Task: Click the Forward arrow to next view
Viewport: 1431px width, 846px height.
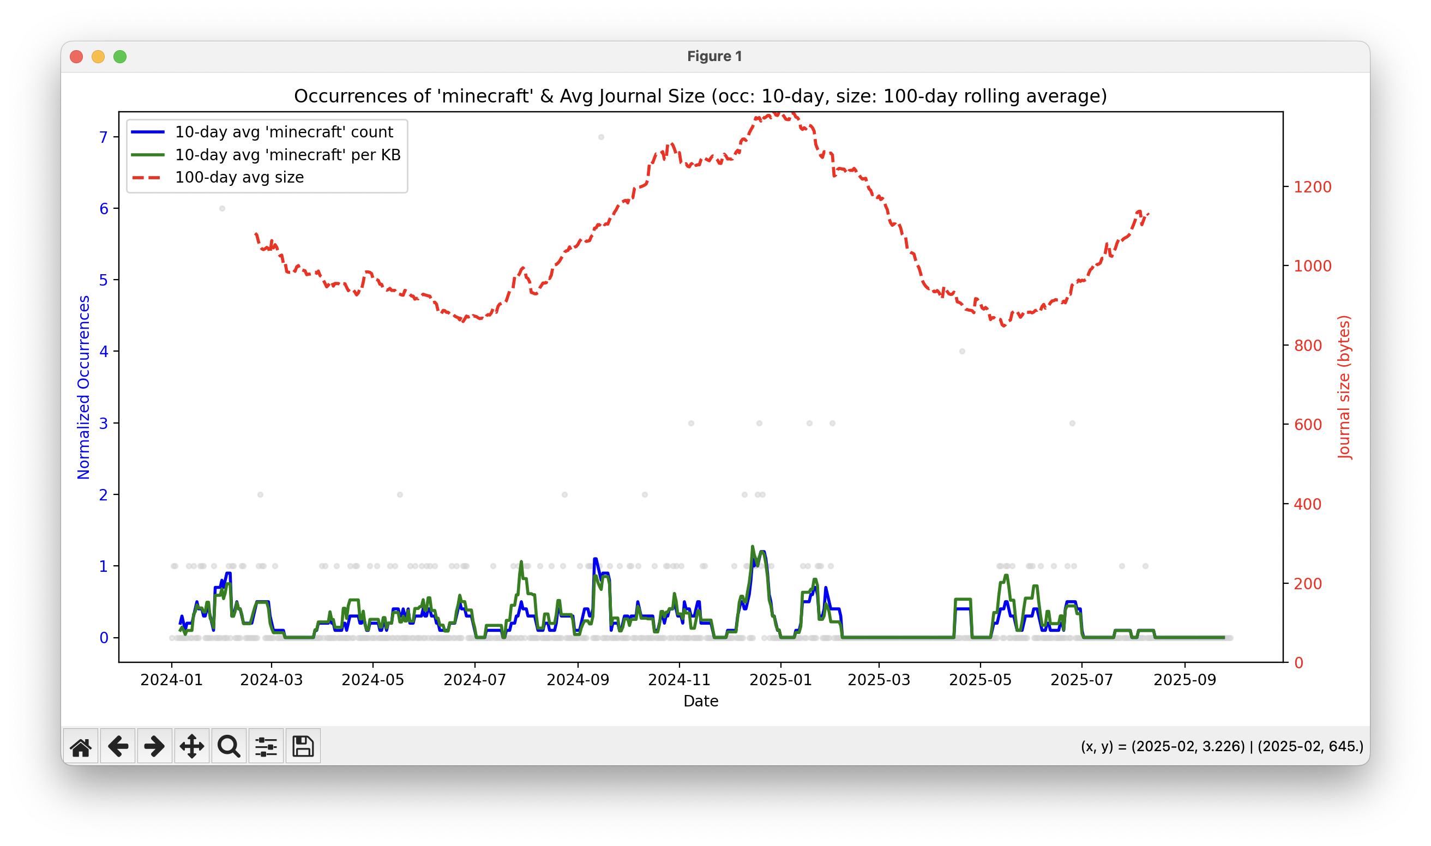Action: coord(154,746)
